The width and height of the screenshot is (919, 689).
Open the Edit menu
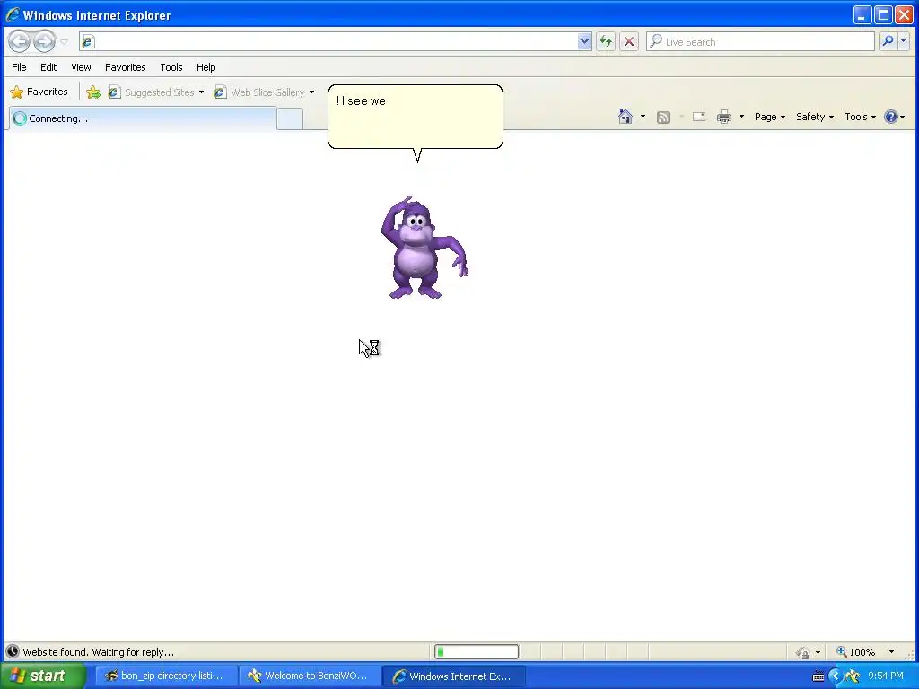pyautogui.click(x=48, y=67)
